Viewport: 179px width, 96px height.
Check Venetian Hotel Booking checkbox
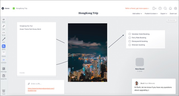tap(130, 34)
